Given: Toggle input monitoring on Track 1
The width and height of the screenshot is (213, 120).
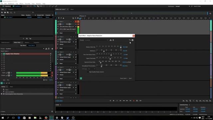Looking at the screenshot, I should click(78, 22).
